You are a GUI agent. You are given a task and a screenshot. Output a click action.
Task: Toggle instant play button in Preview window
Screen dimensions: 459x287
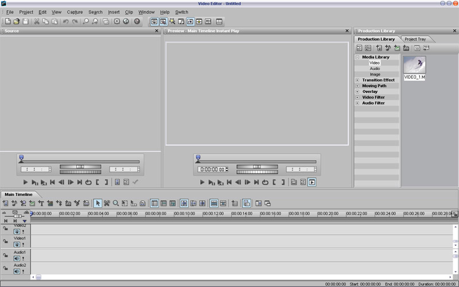(312, 182)
